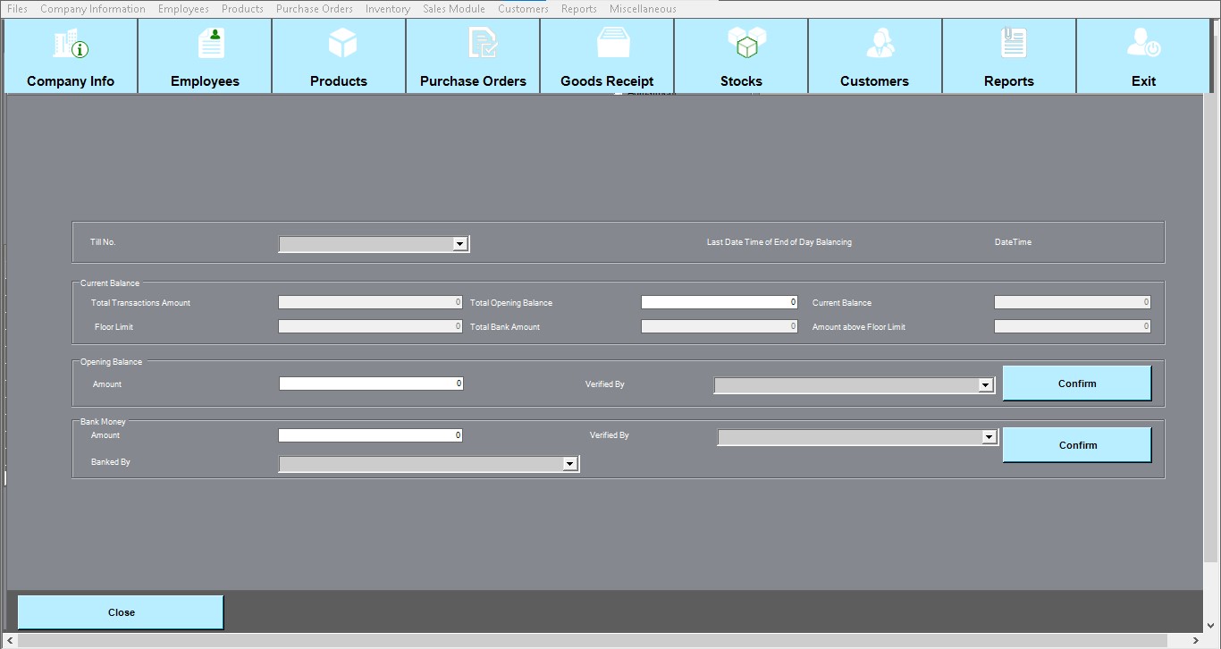Open the Sales Module menu
The image size is (1221, 649).
pos(453,9)
